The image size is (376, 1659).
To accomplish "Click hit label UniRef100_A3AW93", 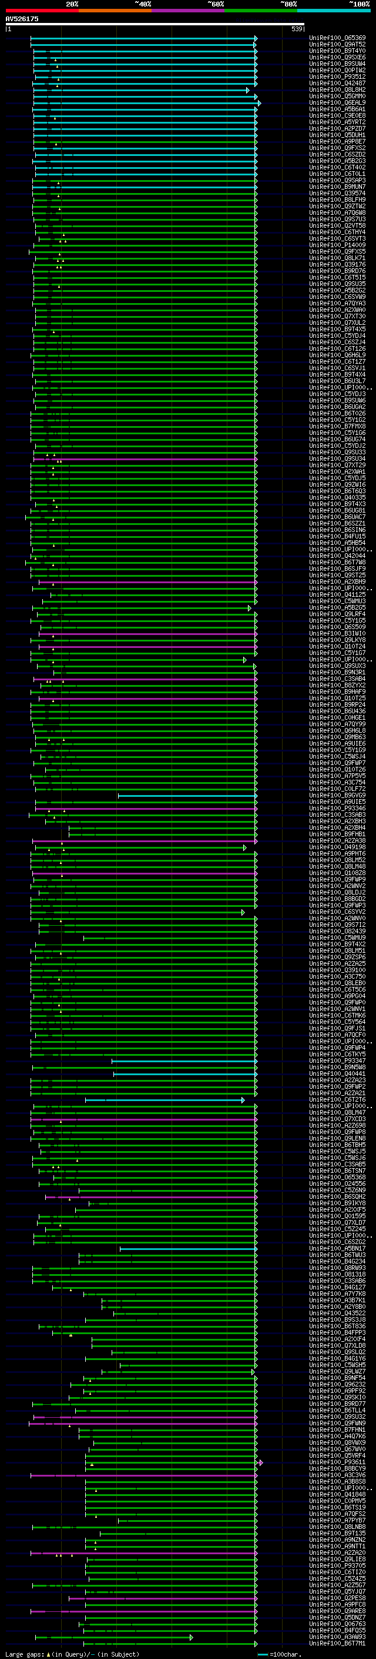I will pyautogui.click(x=337, y=1637).
